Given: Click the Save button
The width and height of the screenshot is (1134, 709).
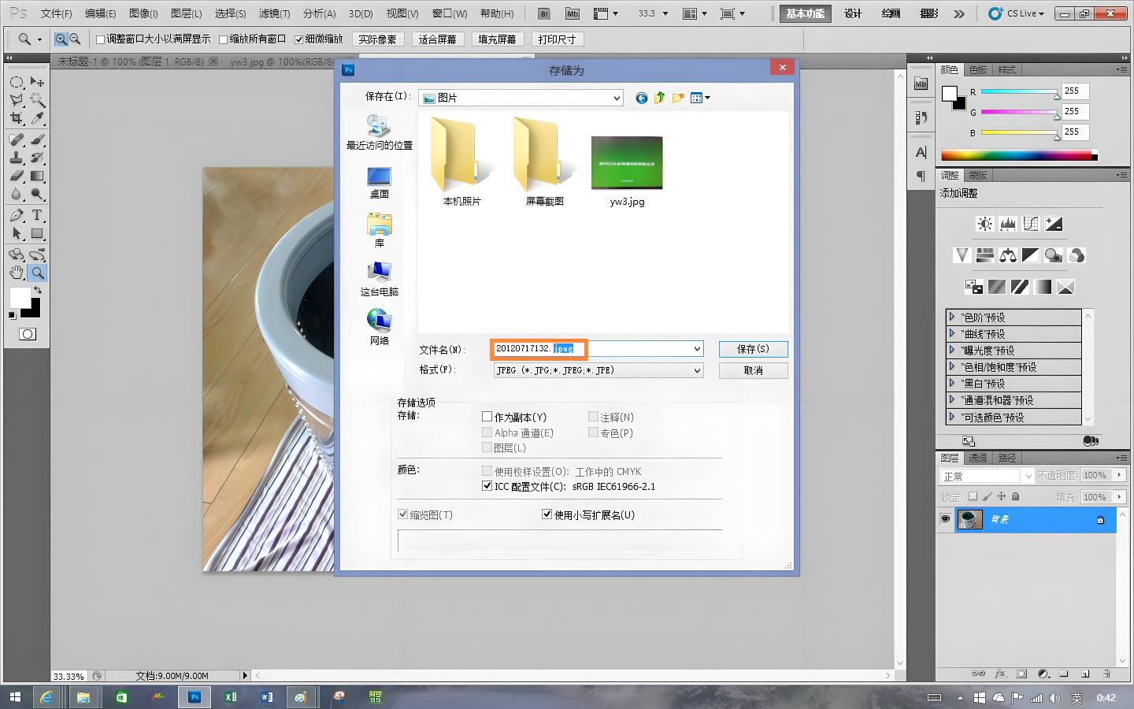Looking at the screenshot, I should (752, 349).
